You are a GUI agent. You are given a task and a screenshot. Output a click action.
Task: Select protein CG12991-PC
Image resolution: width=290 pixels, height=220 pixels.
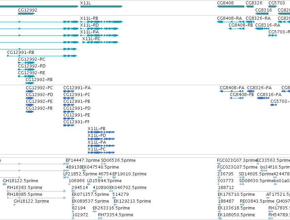click(x=69, y=98)
